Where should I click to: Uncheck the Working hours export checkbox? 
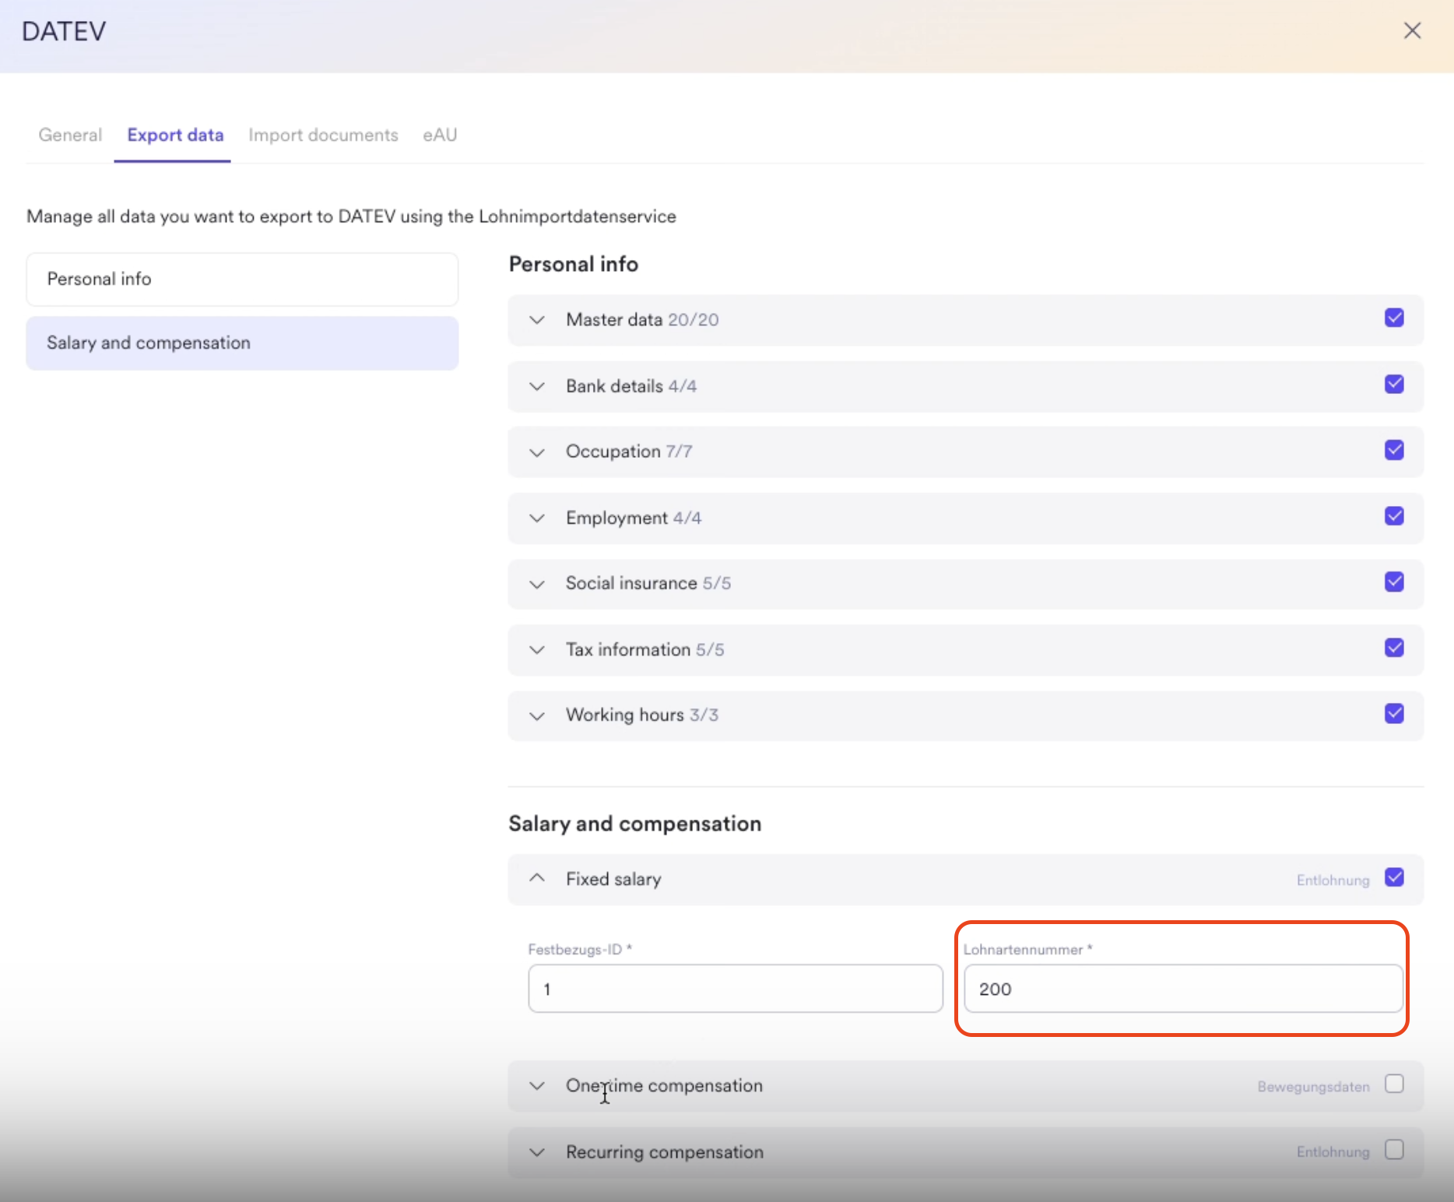pyautogui.click(x=1393, y=713)
